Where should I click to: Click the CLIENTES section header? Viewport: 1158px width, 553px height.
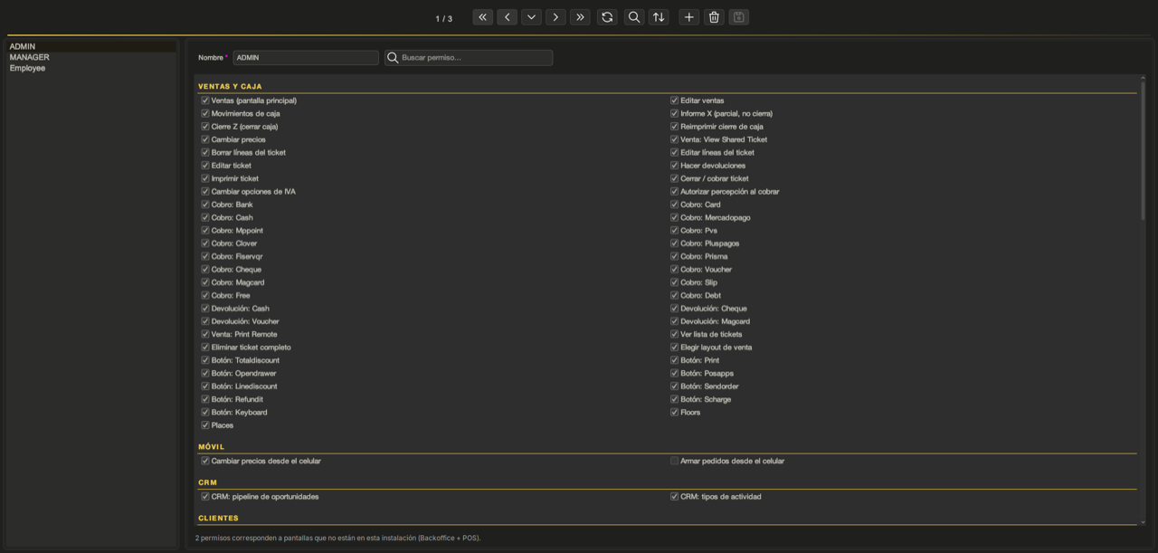click(218, 518)
